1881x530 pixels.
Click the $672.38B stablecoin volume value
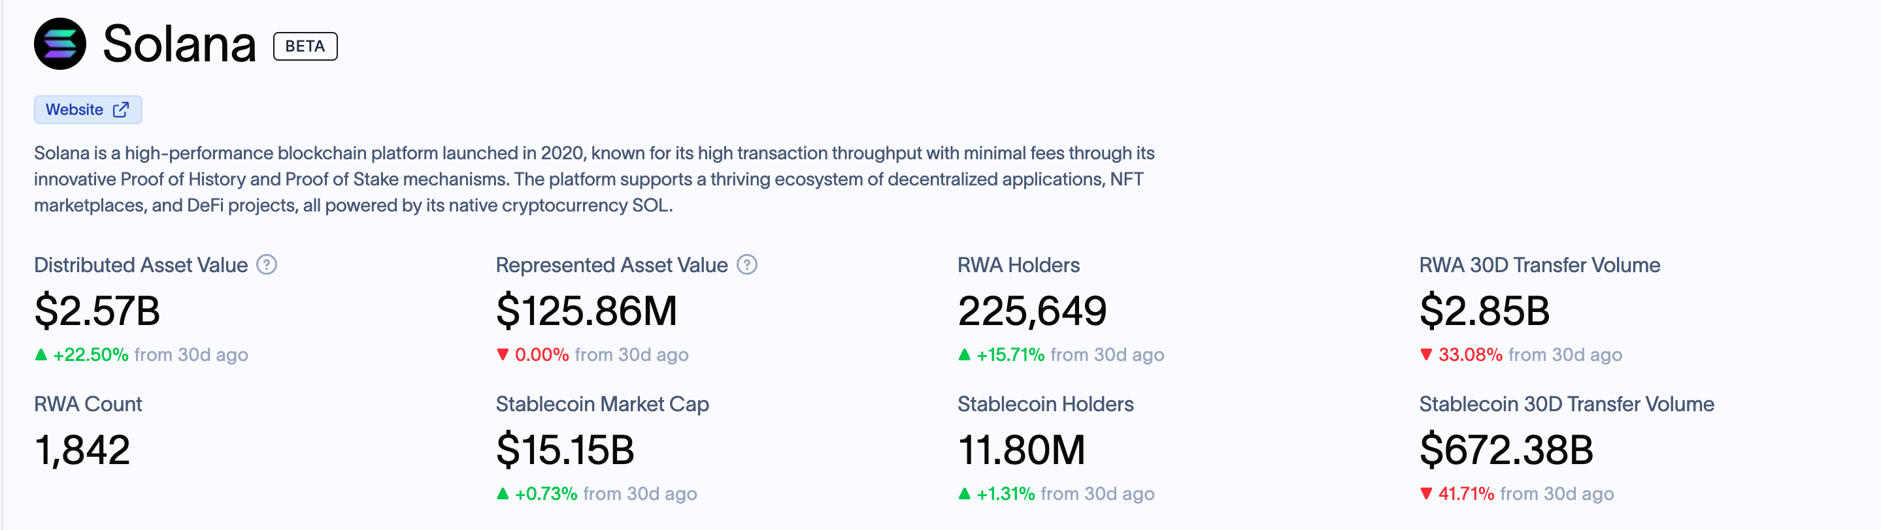point(1506,450)
